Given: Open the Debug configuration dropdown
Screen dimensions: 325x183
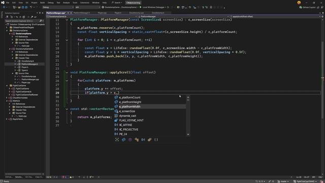Looking at the screenshot, I should coord(58,7).
